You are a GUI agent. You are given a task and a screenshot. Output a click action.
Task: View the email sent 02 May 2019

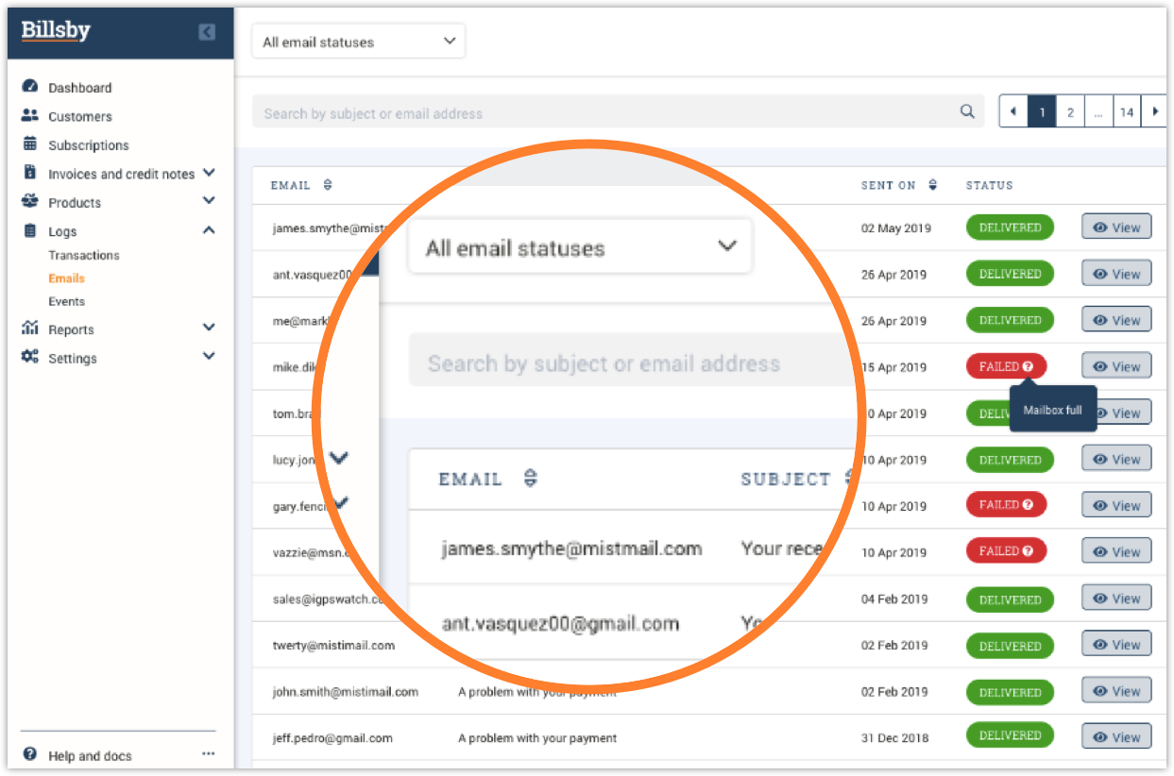click(x=1116, y=227)
